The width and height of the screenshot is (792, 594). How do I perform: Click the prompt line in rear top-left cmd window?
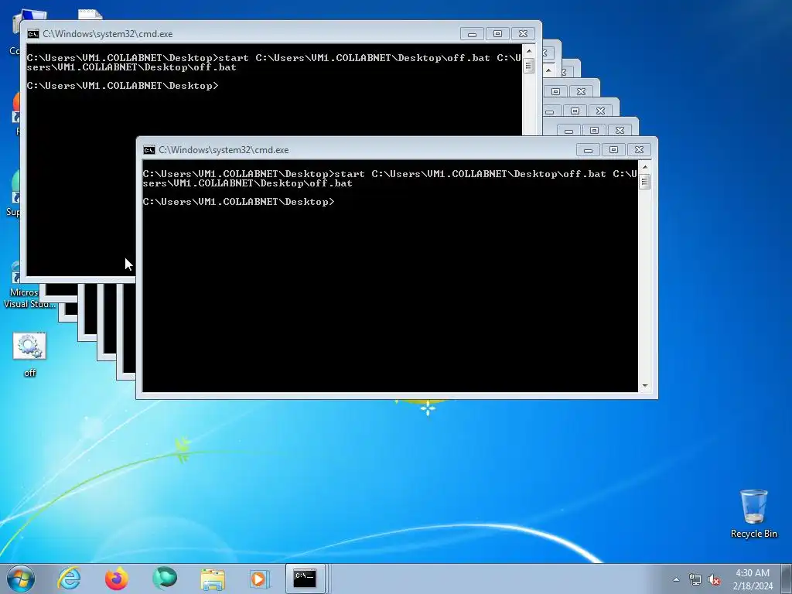[123, 85]
